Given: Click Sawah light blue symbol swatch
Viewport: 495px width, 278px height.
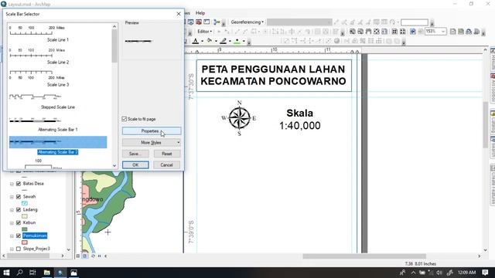Looking at the screenshot, I should [x=25, y=203].
